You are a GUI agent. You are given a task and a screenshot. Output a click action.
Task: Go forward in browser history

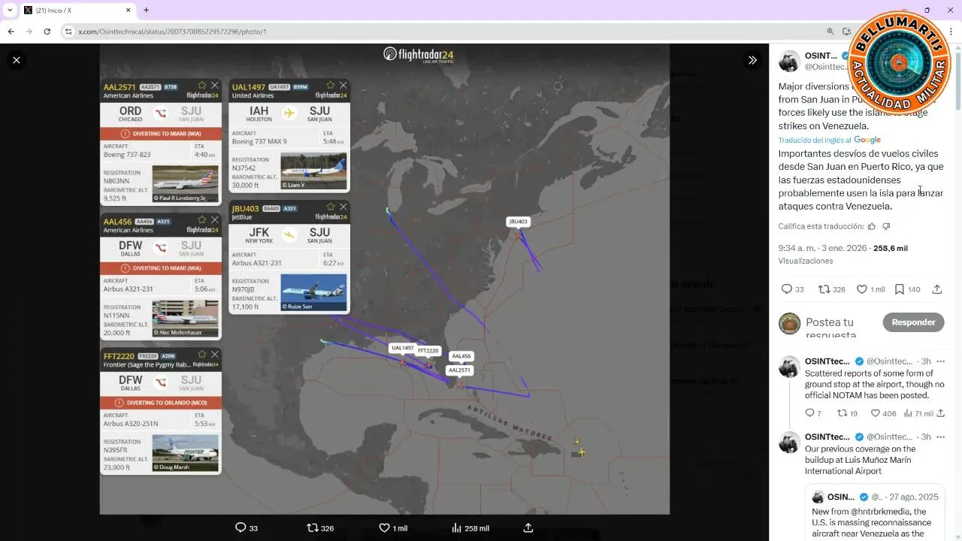pyautogui.click(x=29, y=32)
